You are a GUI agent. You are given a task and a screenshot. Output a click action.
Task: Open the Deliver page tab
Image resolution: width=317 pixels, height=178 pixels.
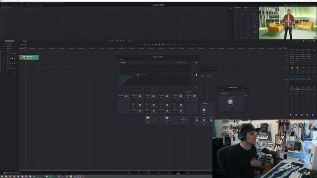pos(188,173)
